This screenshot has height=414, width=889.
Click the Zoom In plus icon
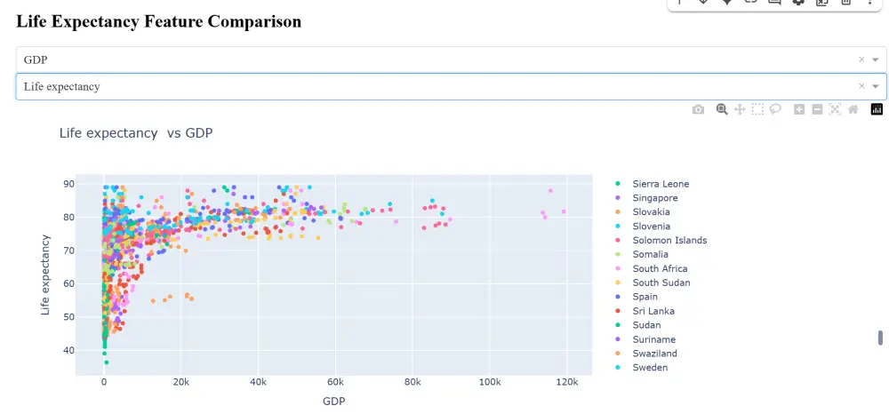tap(799, 109)
